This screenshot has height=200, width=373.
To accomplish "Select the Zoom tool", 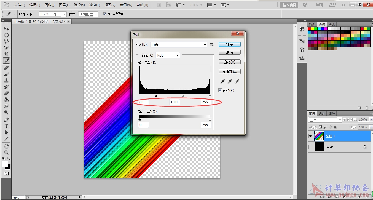I will [6, 152].
